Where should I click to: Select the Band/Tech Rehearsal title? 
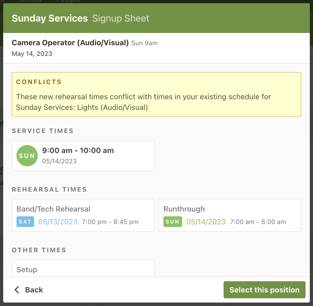point(53,209)
